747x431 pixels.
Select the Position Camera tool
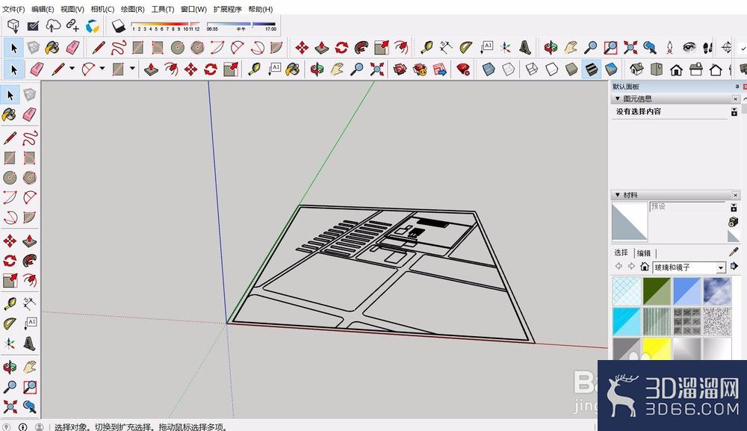(669, 47)
